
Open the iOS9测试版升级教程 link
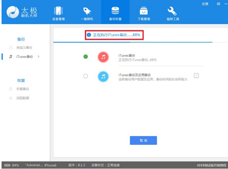(211, 165)
